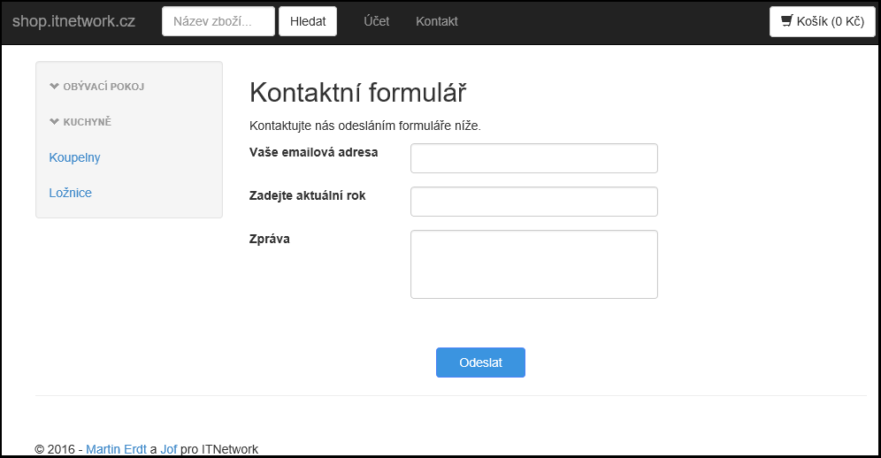Screen dimensions: 881x458
Task: Click the shopping cart icon
Action: point(787,21)
